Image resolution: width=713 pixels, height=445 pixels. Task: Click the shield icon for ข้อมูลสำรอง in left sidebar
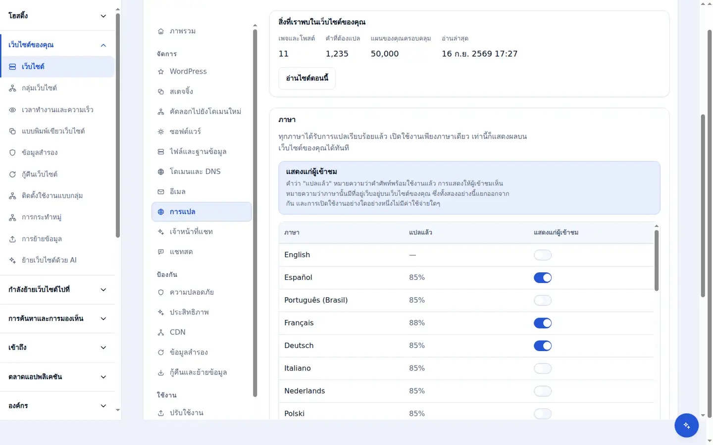pos(12,153)
